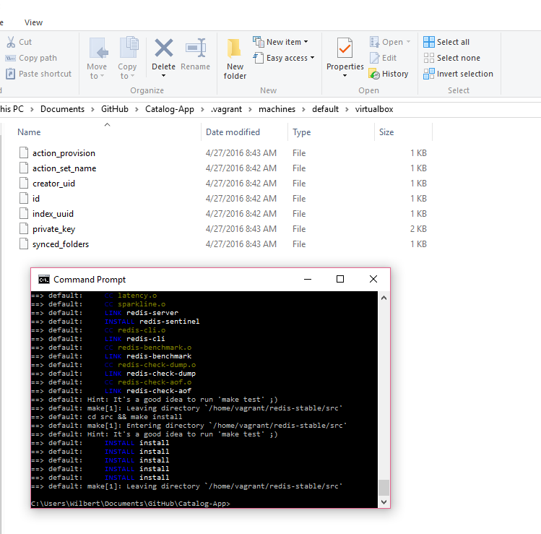Click the Edit icon in ribbon
The width and height of the screenshot is (541, 534).
coord(374,58)
